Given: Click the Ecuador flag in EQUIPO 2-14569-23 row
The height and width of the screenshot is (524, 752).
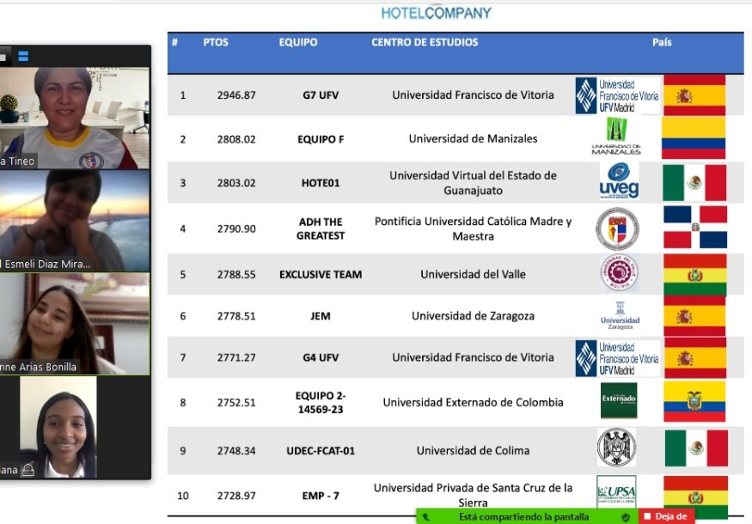Looking at the screenshot, I should click(x=694, y=401).
